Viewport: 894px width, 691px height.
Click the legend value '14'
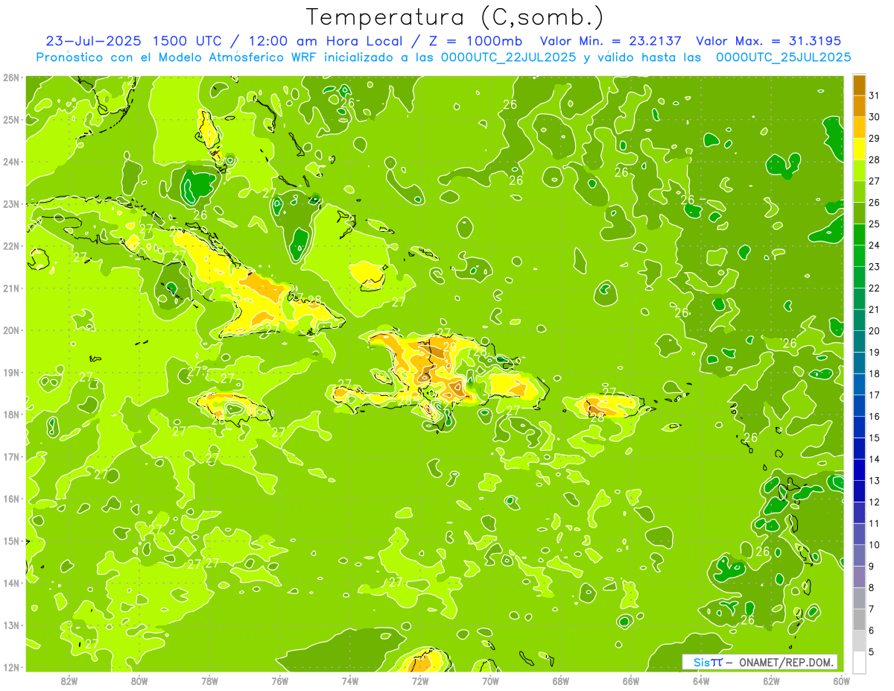875,459
